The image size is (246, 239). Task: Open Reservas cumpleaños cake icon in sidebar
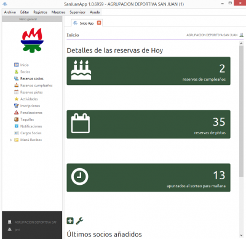tap(17, 85)
